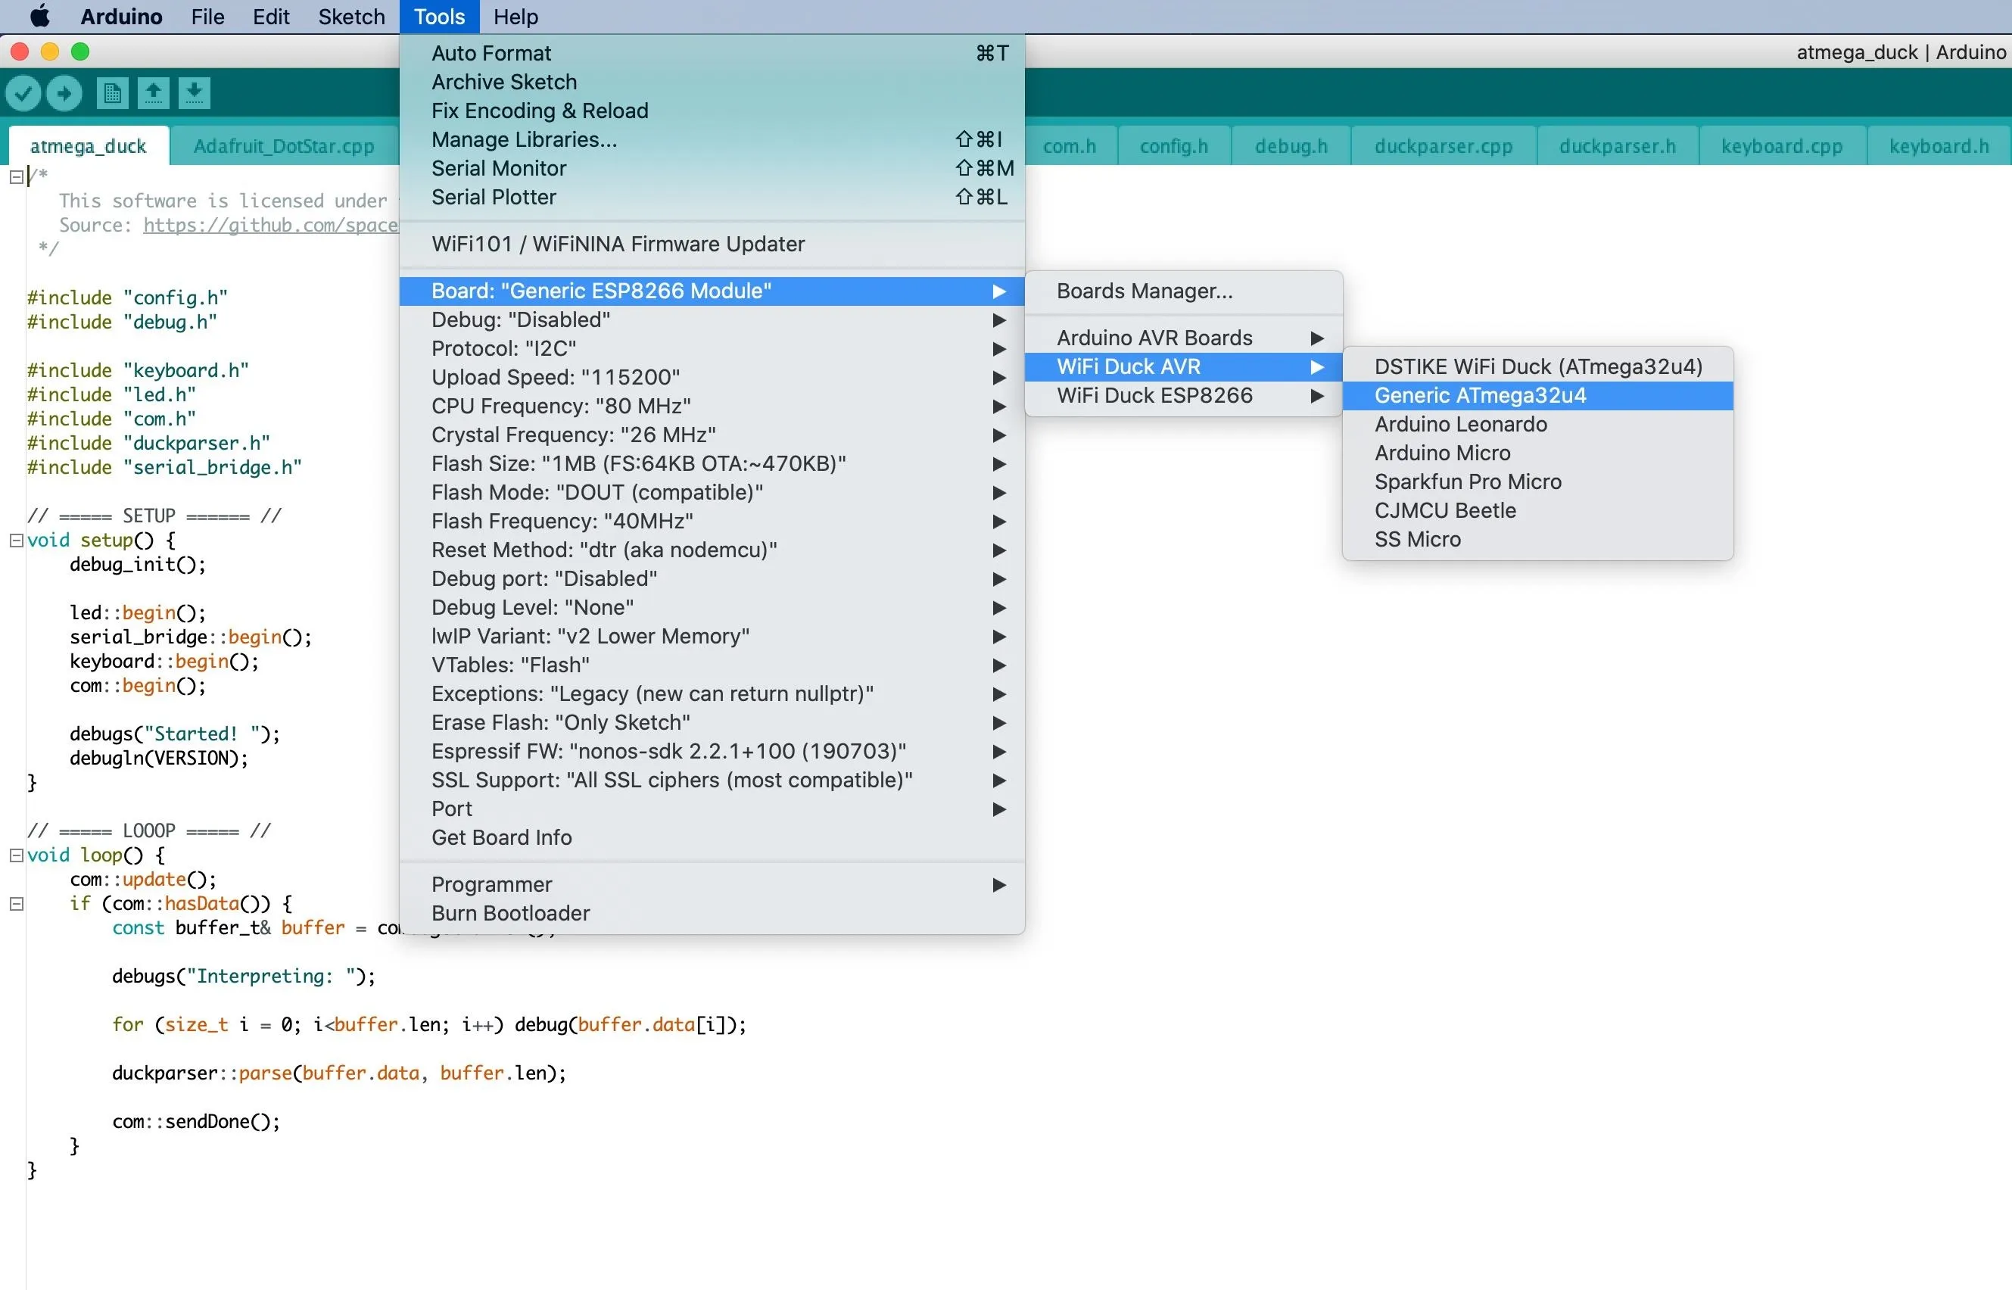Switch to Adafruit_DotStar.cpp tab
The height and width of the screenshot is (1290, 2012).
click(x=284, y=146)
